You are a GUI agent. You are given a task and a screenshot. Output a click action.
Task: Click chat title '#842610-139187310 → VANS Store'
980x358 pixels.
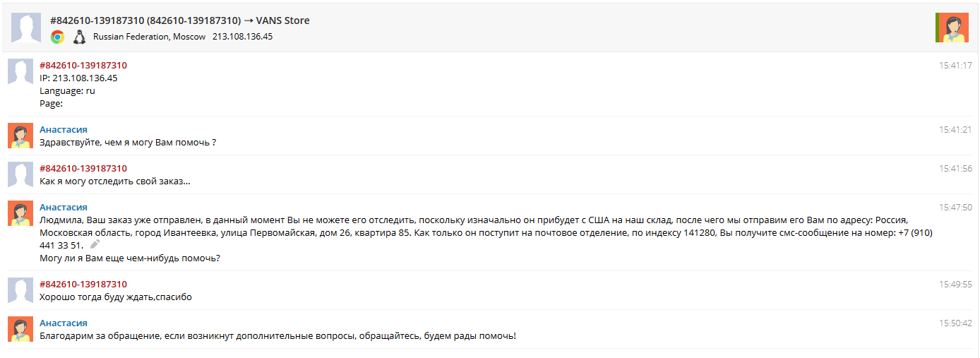pyautogui.click(x=180, y=20)
